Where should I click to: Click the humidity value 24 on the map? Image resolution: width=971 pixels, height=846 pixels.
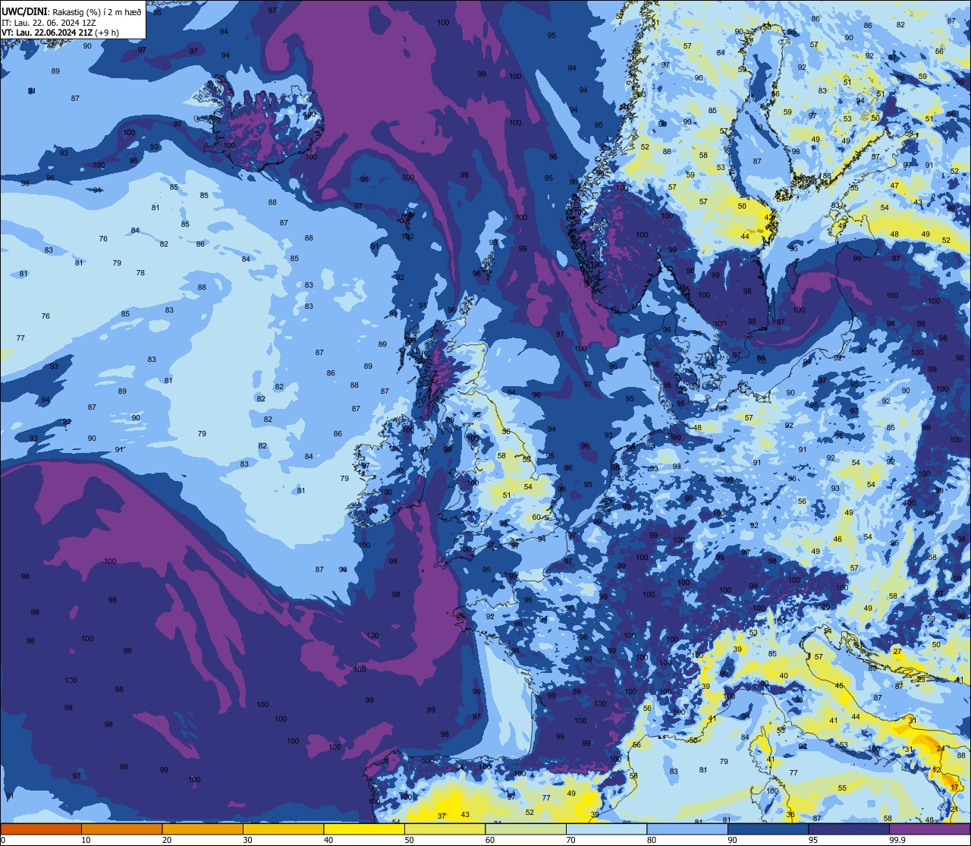[x=941, y=749]
